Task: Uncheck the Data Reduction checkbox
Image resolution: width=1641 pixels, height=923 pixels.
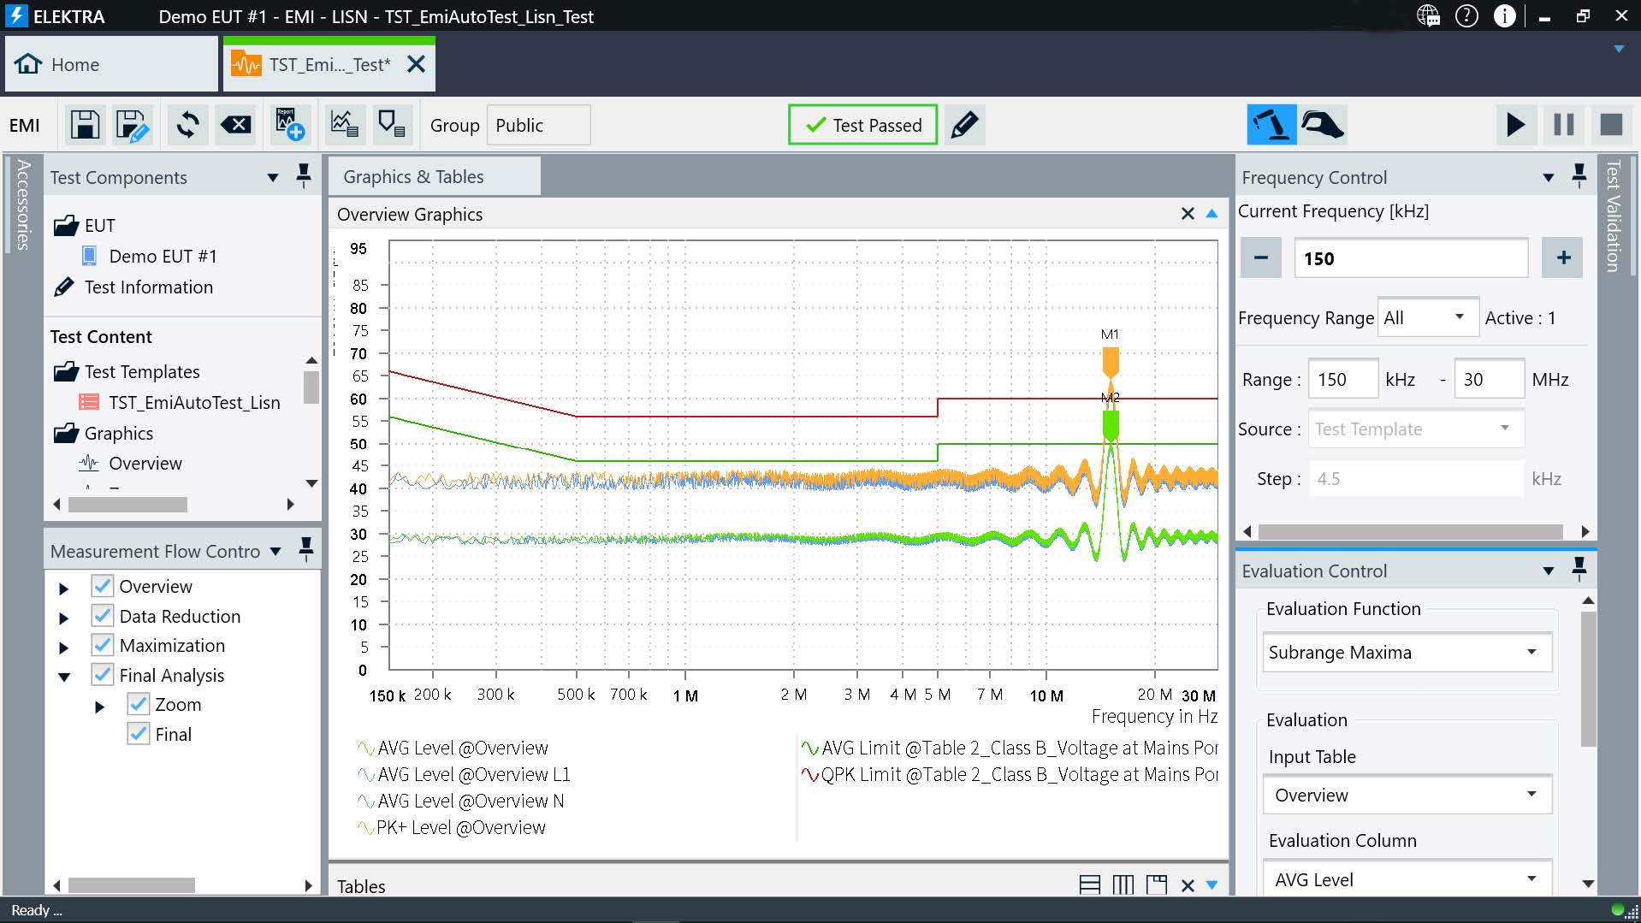Action: [x=103, y=616]
